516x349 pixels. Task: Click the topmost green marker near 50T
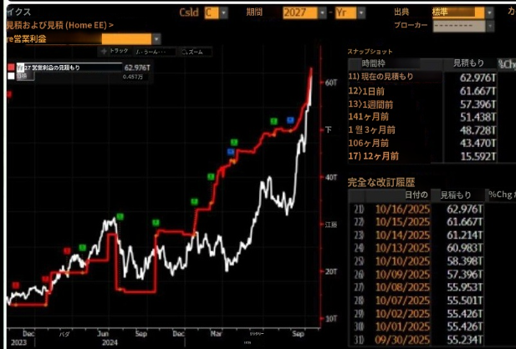(x=273, y=121)
